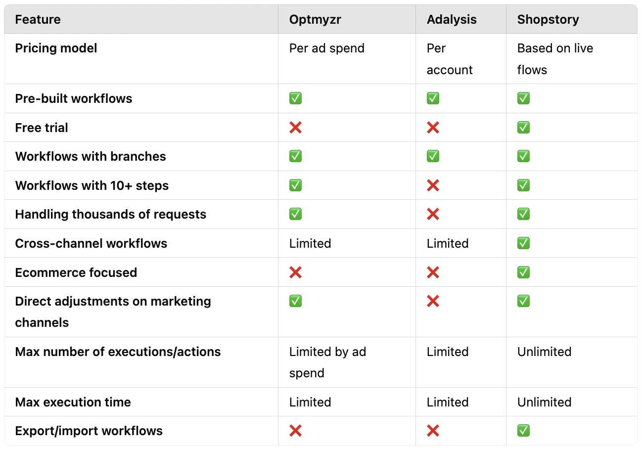
Task: Select the Optmyzr column header
Action: pyautogui.click(x=316, y=20)
